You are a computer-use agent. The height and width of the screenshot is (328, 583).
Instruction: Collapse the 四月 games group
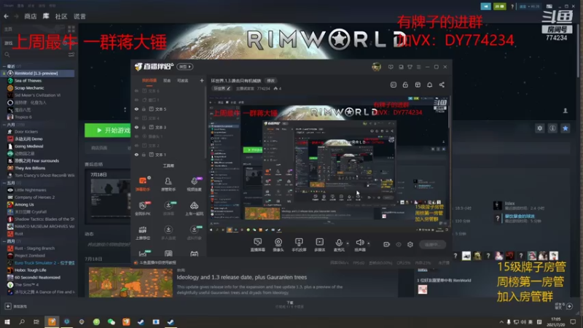click(x=4, y=241)
